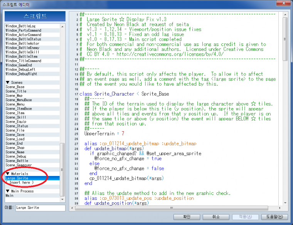Click the 도움말(H) help button

point(274,217)
